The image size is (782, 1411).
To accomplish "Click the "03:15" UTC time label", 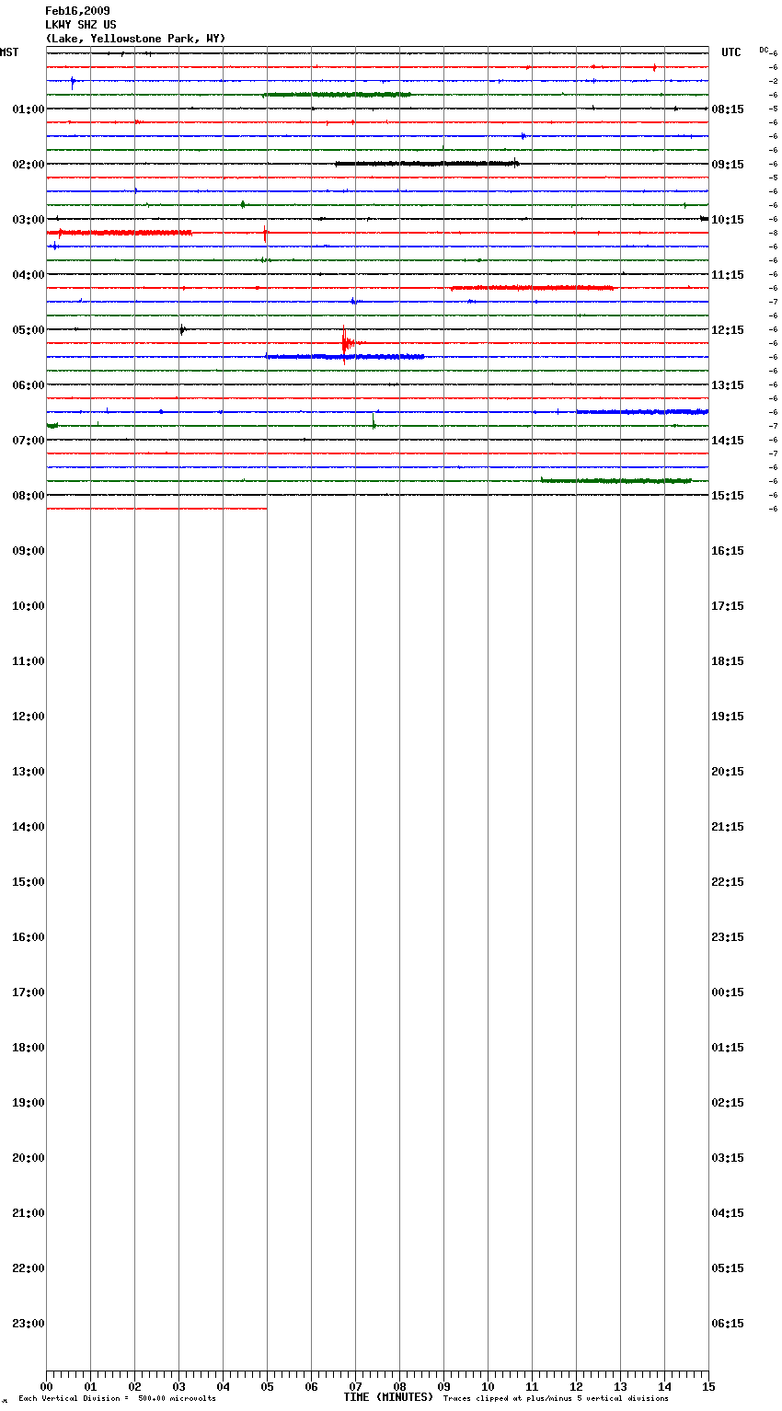I will tap(728, 1158).
